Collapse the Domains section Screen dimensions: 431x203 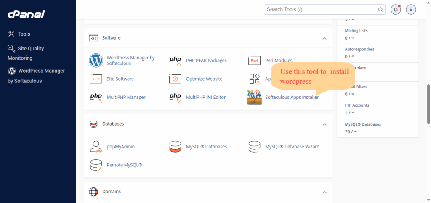pos(325,192)
